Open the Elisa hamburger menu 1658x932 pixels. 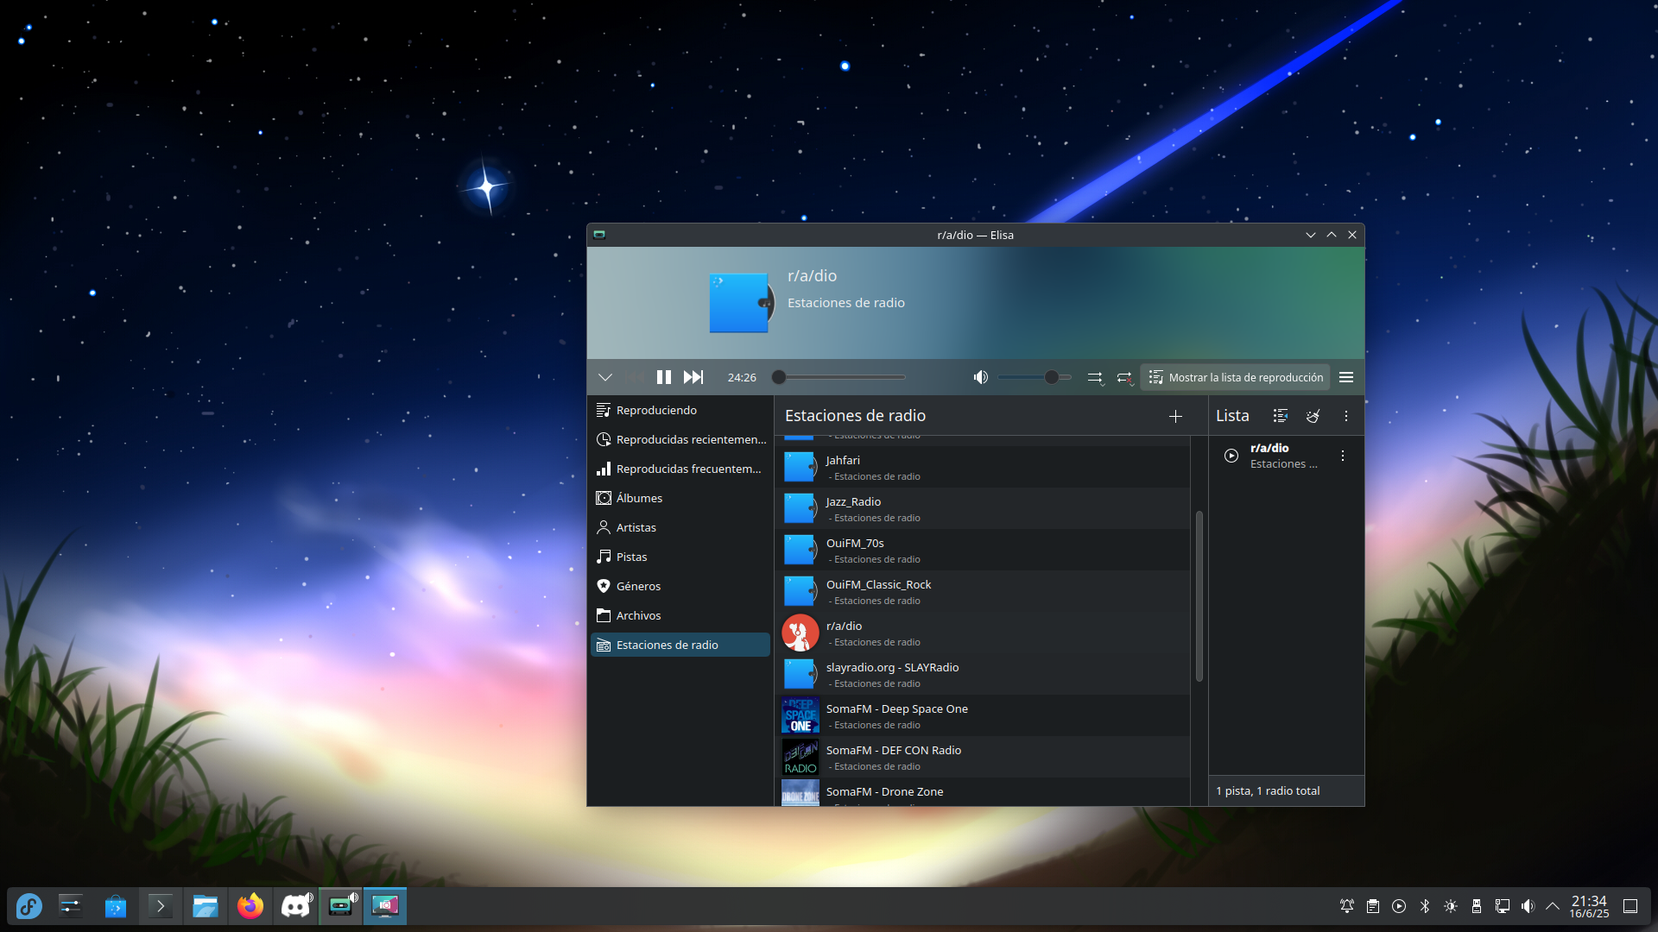pos(1346,377)
